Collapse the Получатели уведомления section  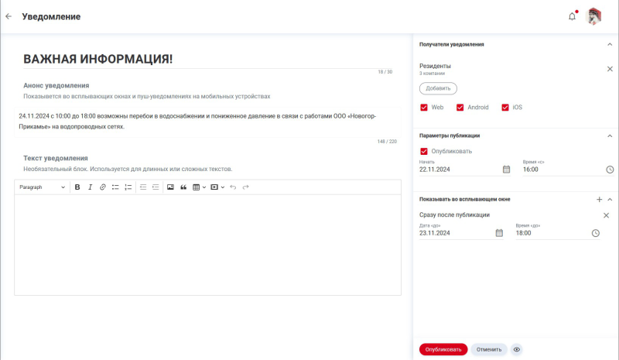(610, 45)
